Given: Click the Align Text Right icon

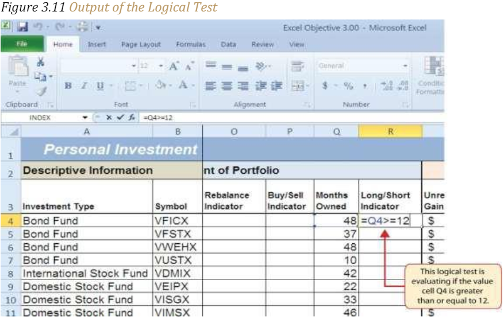Looking at the screenshot, I should point(243,85).
